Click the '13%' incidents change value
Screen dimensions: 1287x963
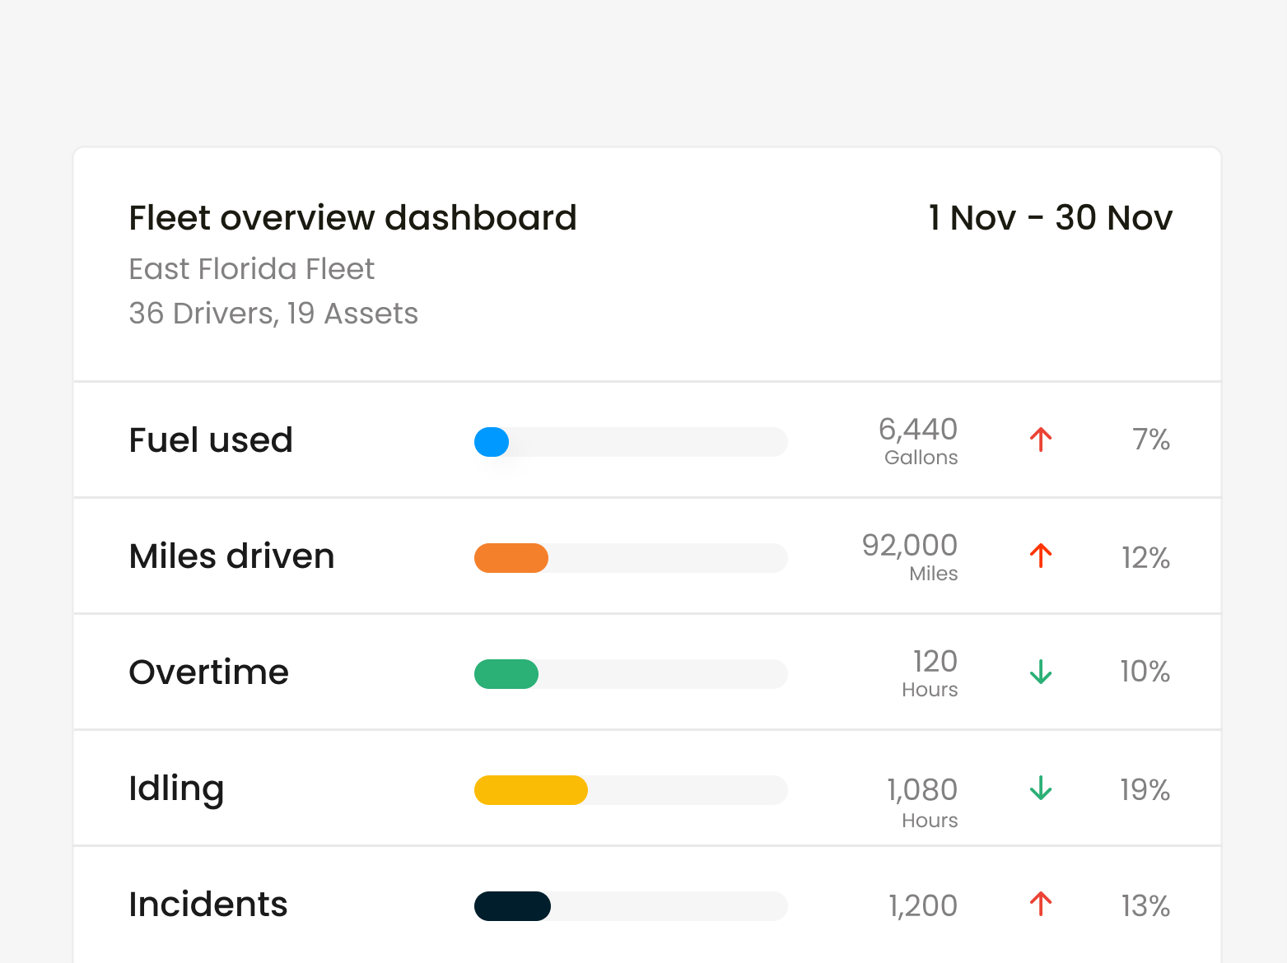click(1145, 906)
